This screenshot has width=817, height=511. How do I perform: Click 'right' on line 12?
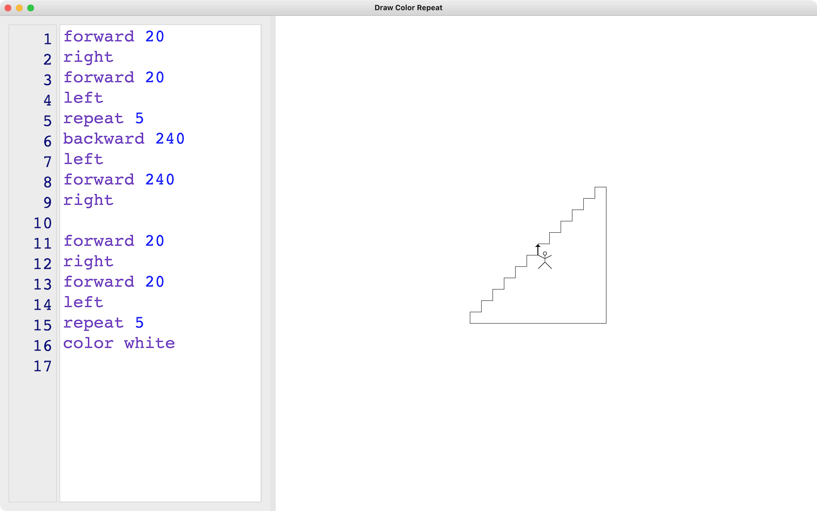click(88, 262)
